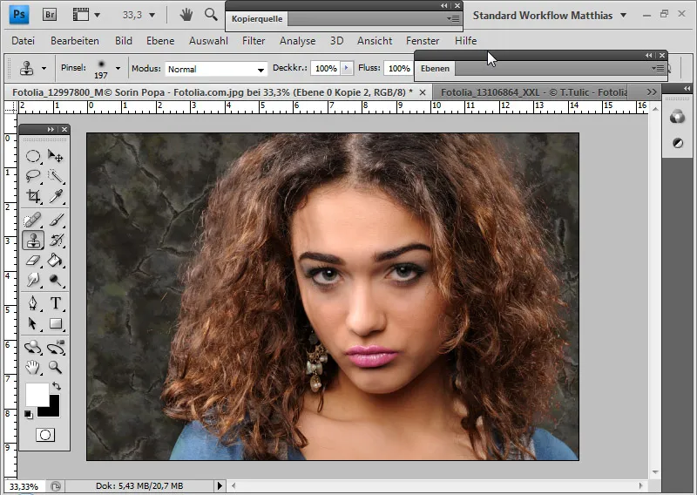Select the Zoom tool in toolbox
Viewport: 697px width, 495px height.
[x=56, y=368]
